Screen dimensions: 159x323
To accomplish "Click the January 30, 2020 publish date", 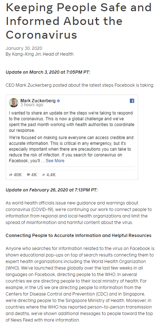I will click(24, 48).
